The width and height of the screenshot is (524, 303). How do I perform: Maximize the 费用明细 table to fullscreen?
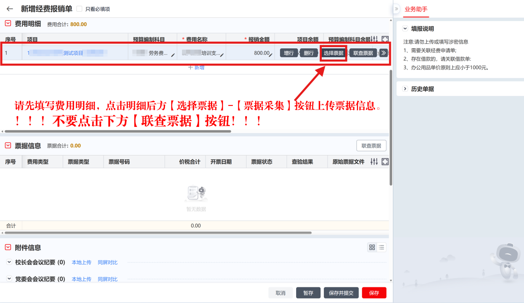[x=385, y=39]
